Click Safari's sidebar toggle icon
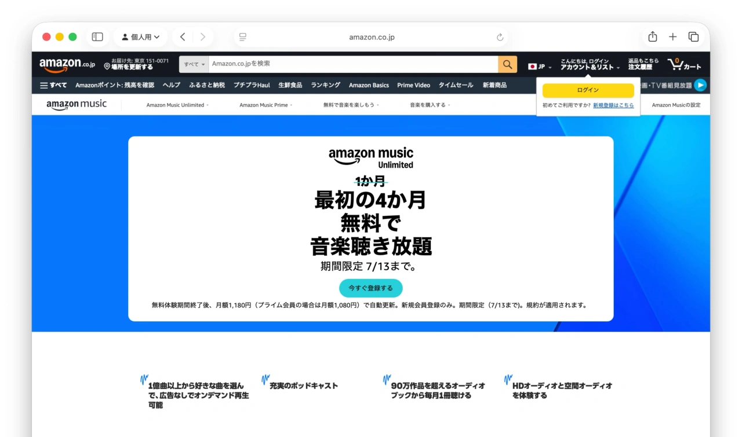The width and height of the screenshot is (742, 437). pyautogui.click(x=97, y=37)
